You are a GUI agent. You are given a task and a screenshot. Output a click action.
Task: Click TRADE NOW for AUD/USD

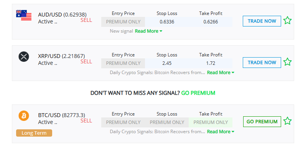[x=262, y=21]
